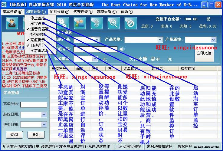Click 已启动淘宝监控 in status bar
Viewport: 223px width, 151px height.
[x=128, y=146]
